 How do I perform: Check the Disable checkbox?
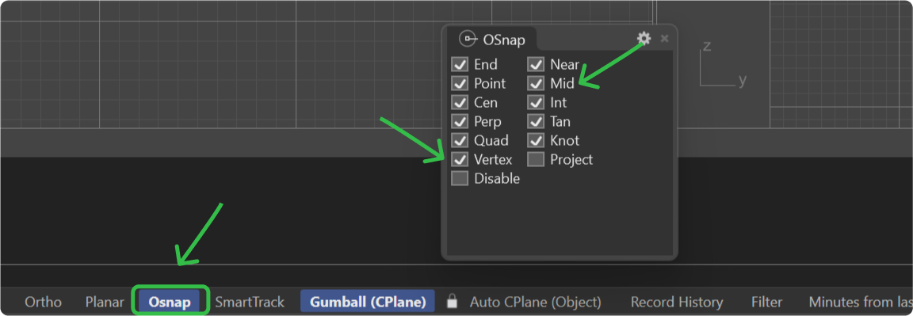pyautogui.click(x=460, y=178)
